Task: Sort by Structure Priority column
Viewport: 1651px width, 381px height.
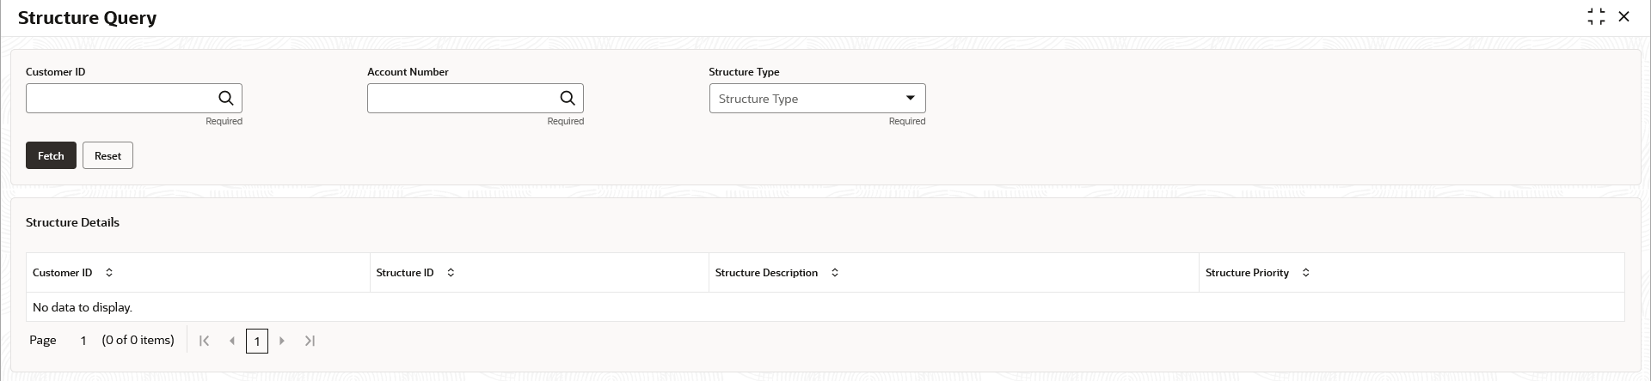Action: click(1305, 273)
